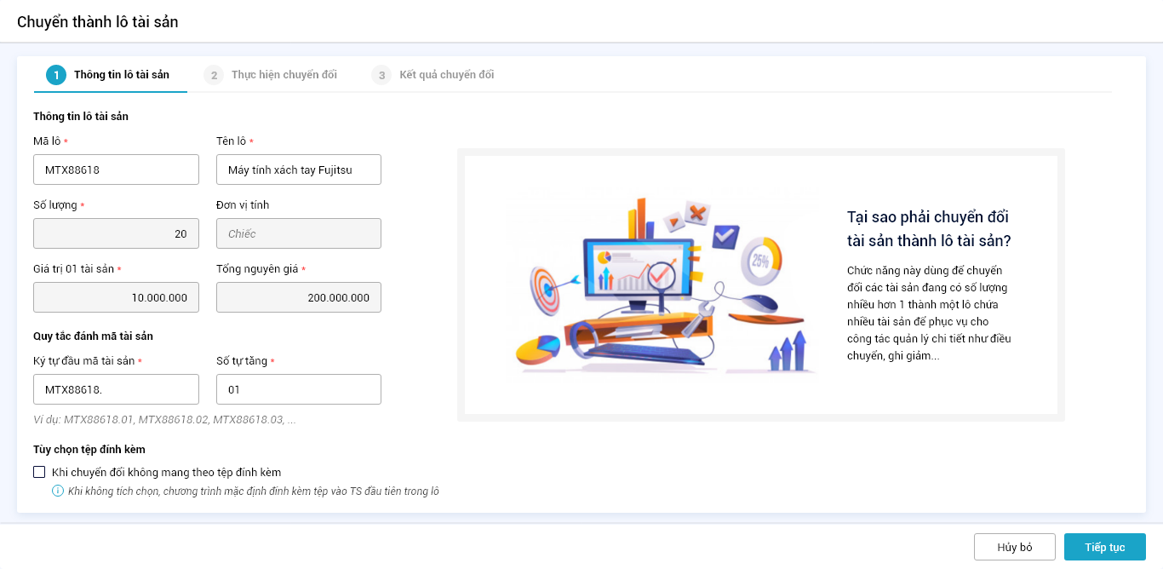Go to 'Kết quả chuyển đổi' step tab
The height and width of the screenshot is (569, 1163).
pos(446,75)
